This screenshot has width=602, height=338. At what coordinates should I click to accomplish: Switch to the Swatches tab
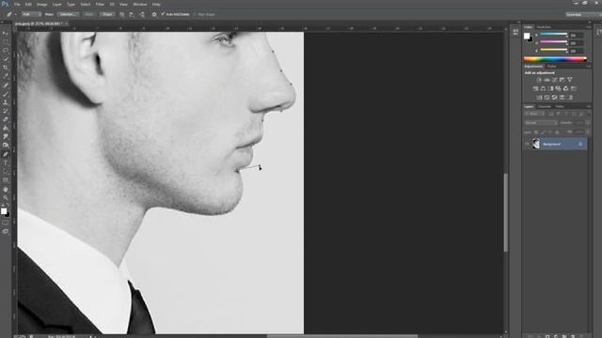[x=544, y=27]
